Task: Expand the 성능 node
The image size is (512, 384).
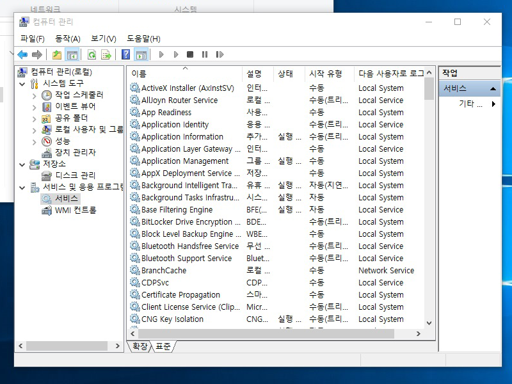Action: (35, 141)
